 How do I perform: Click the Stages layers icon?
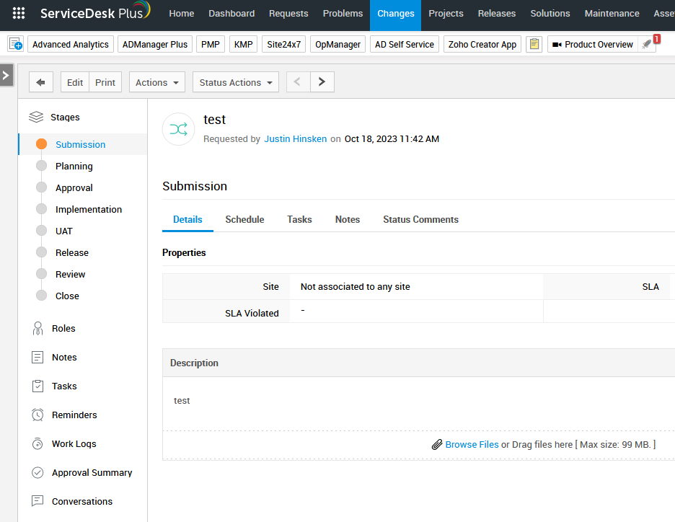click(36, 117)
